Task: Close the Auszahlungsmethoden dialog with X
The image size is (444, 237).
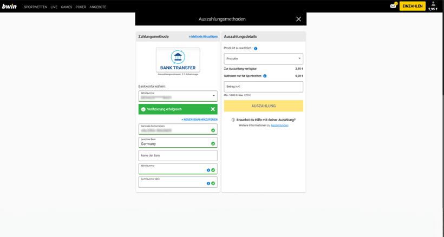Action: [298, 19]
